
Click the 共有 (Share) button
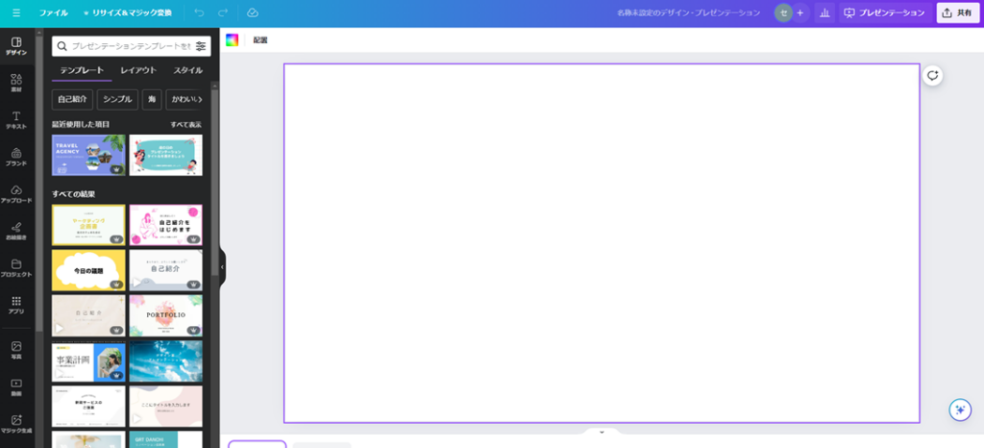tap(957, 13)
